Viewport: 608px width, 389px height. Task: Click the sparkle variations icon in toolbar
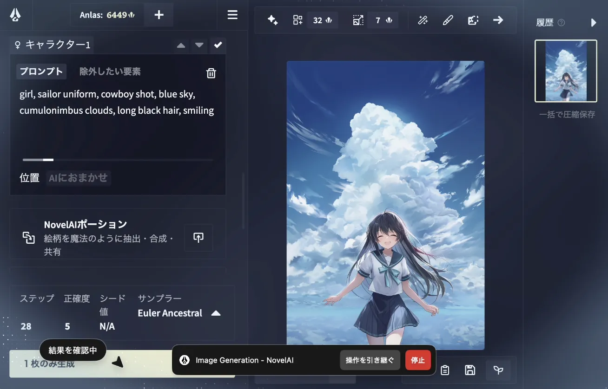pos(272,20)
